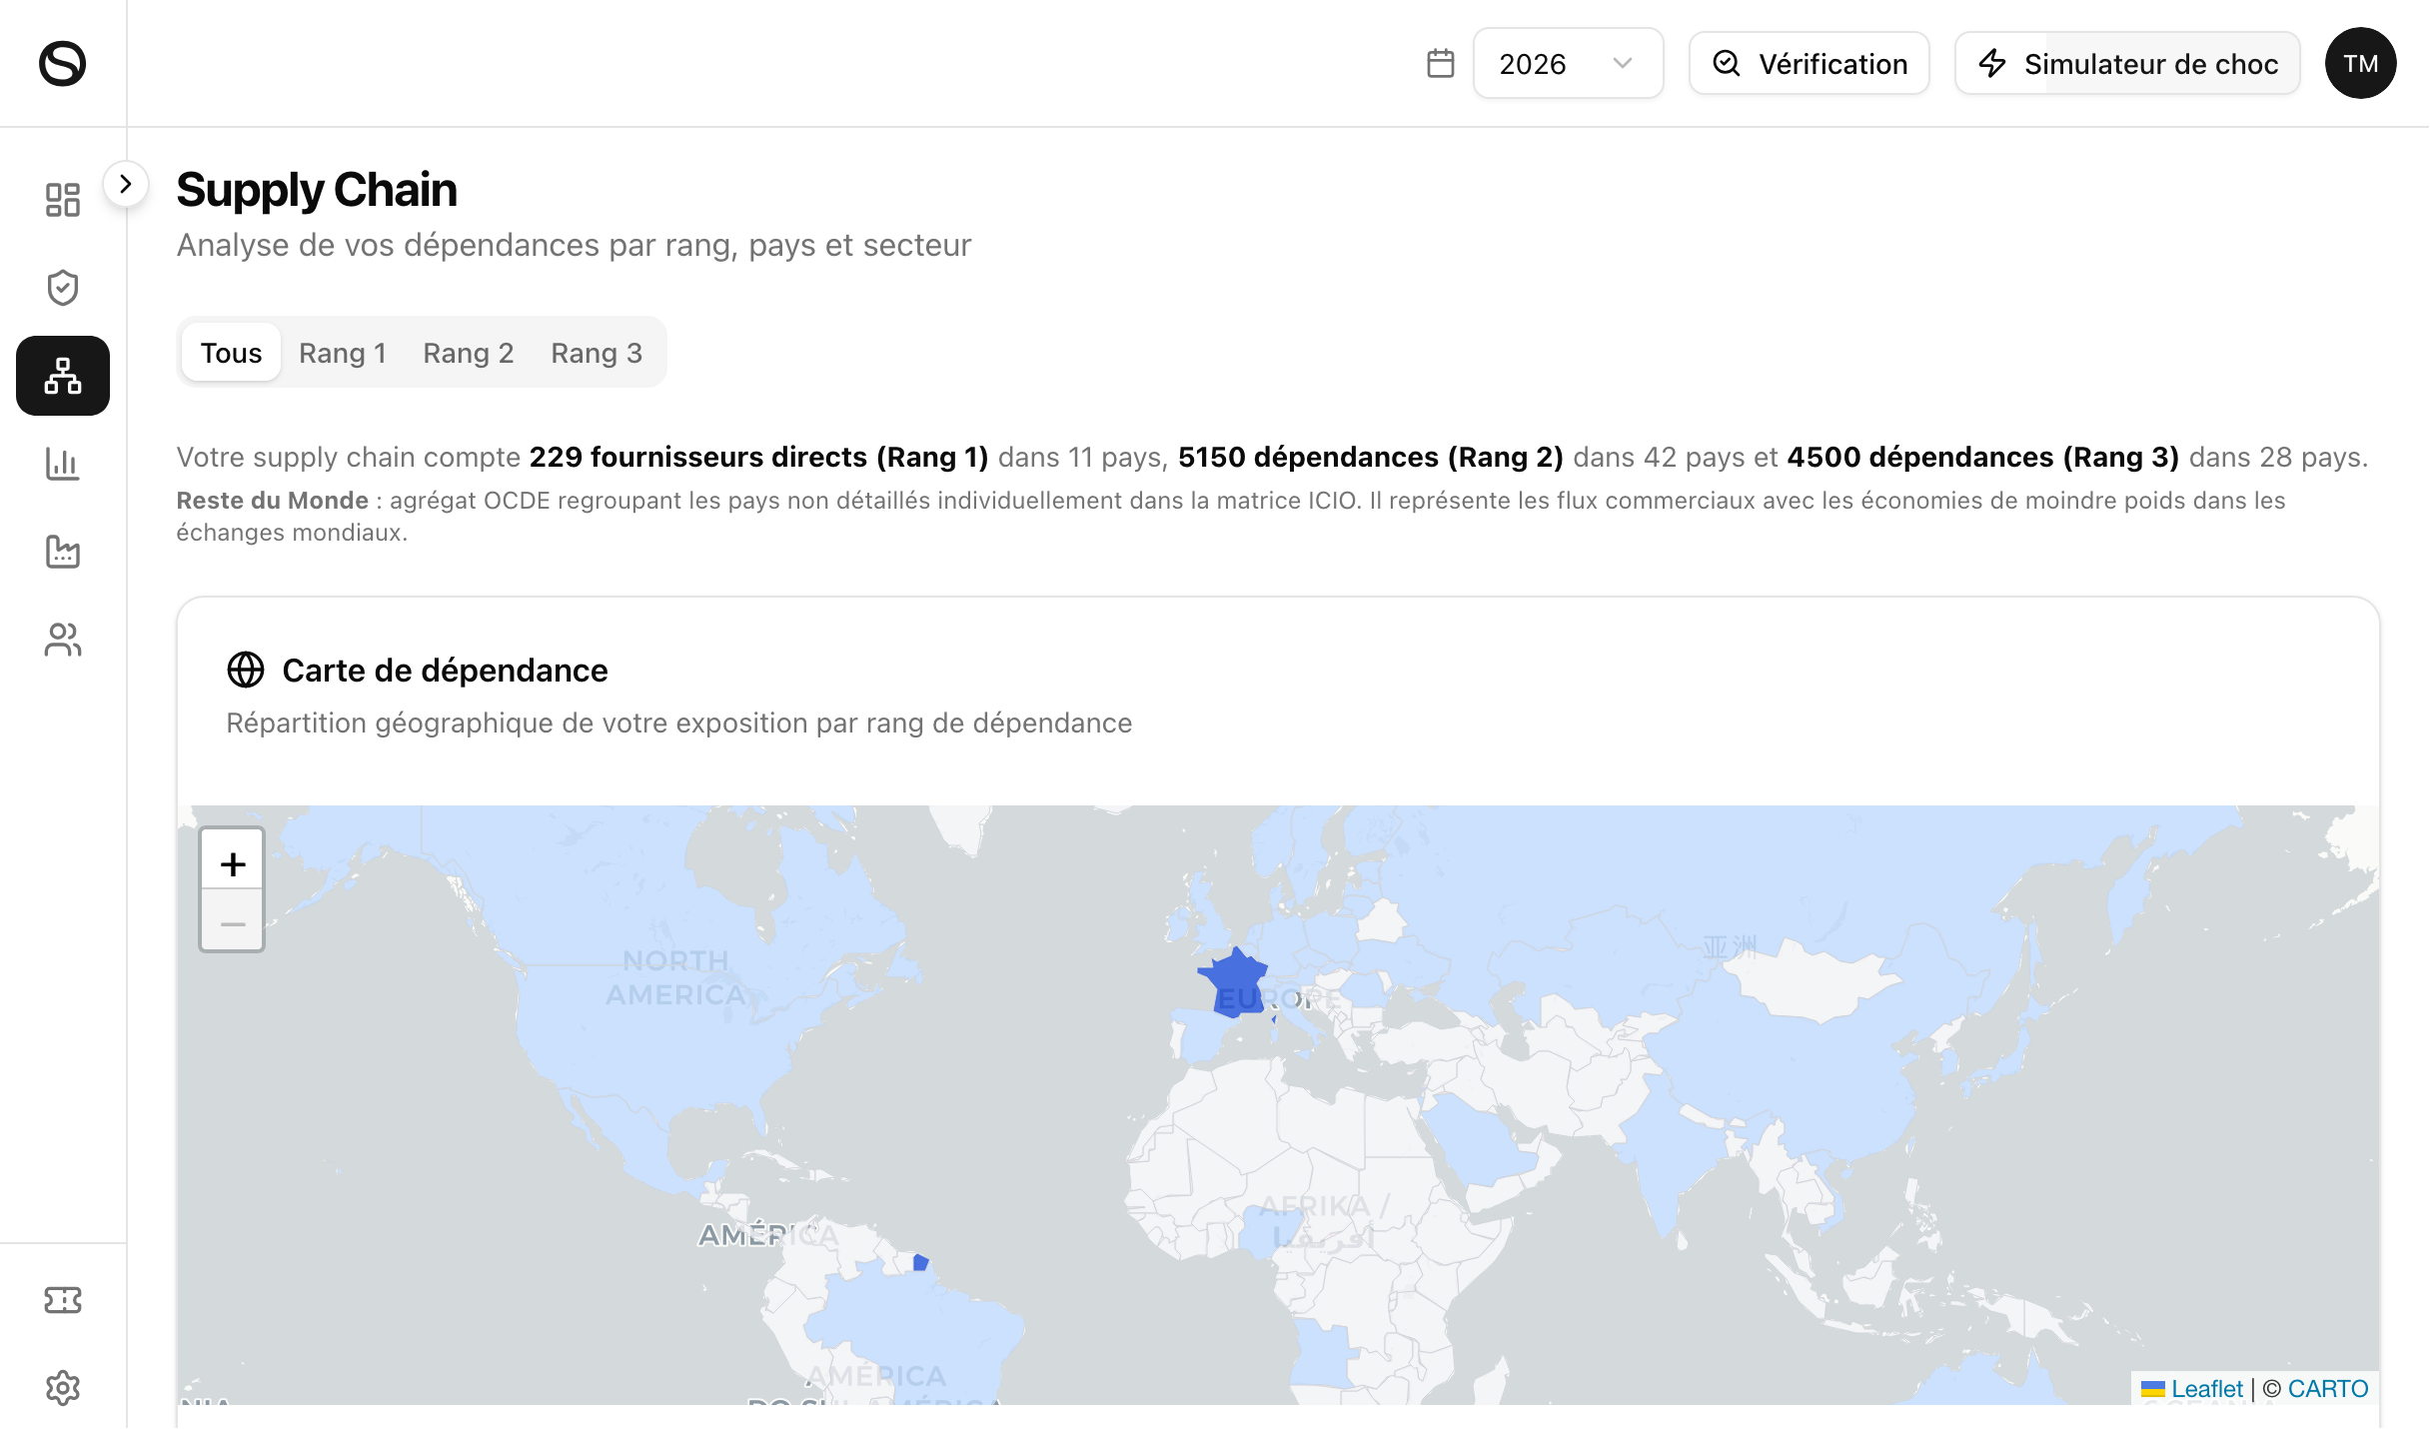Open the dashboard grid icon in sidebar

62,200
